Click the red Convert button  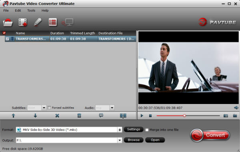(x=210, y=135)
